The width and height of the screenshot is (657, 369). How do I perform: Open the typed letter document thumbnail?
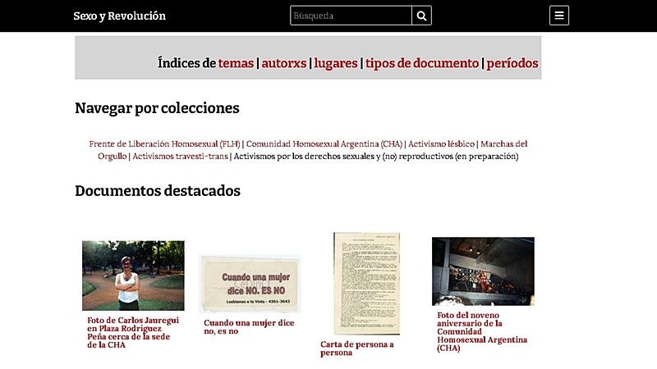(x=366, y=283)
